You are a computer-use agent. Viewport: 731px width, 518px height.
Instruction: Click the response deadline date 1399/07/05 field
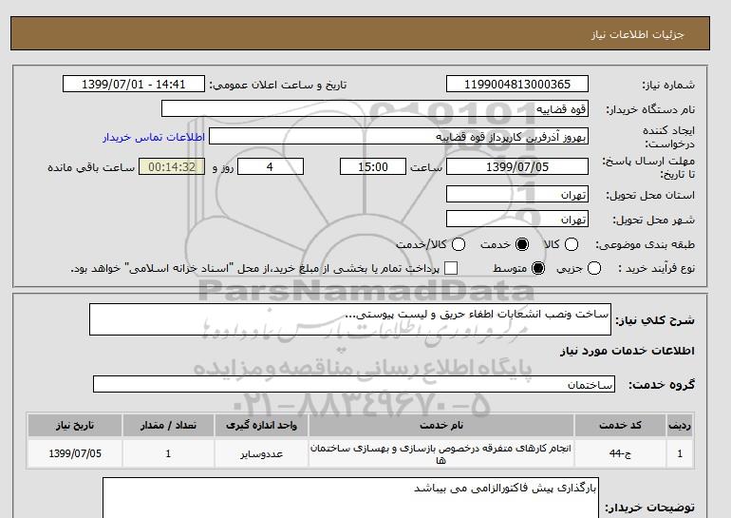coord(517,166)
